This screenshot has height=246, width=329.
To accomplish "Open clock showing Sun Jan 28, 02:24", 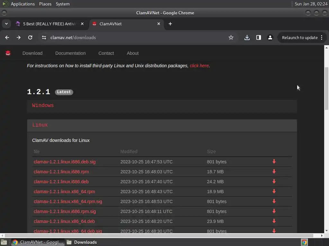I will (x=311, y=4).
